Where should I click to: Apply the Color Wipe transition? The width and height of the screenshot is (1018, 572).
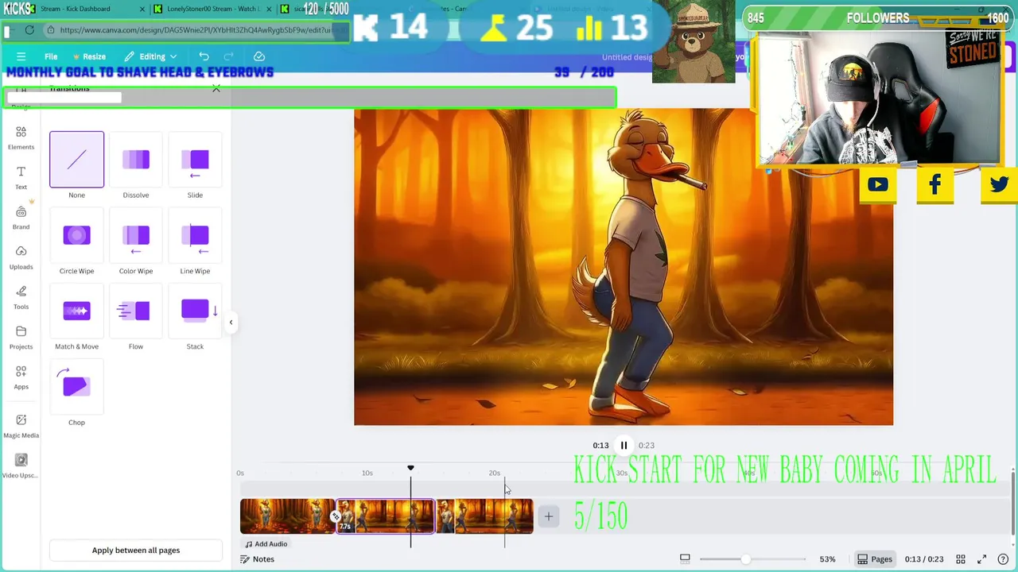tap(136, 235)
